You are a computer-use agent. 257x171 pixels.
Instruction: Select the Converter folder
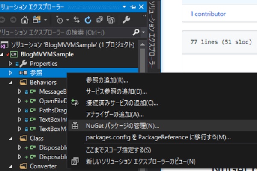tap(43, 166)
